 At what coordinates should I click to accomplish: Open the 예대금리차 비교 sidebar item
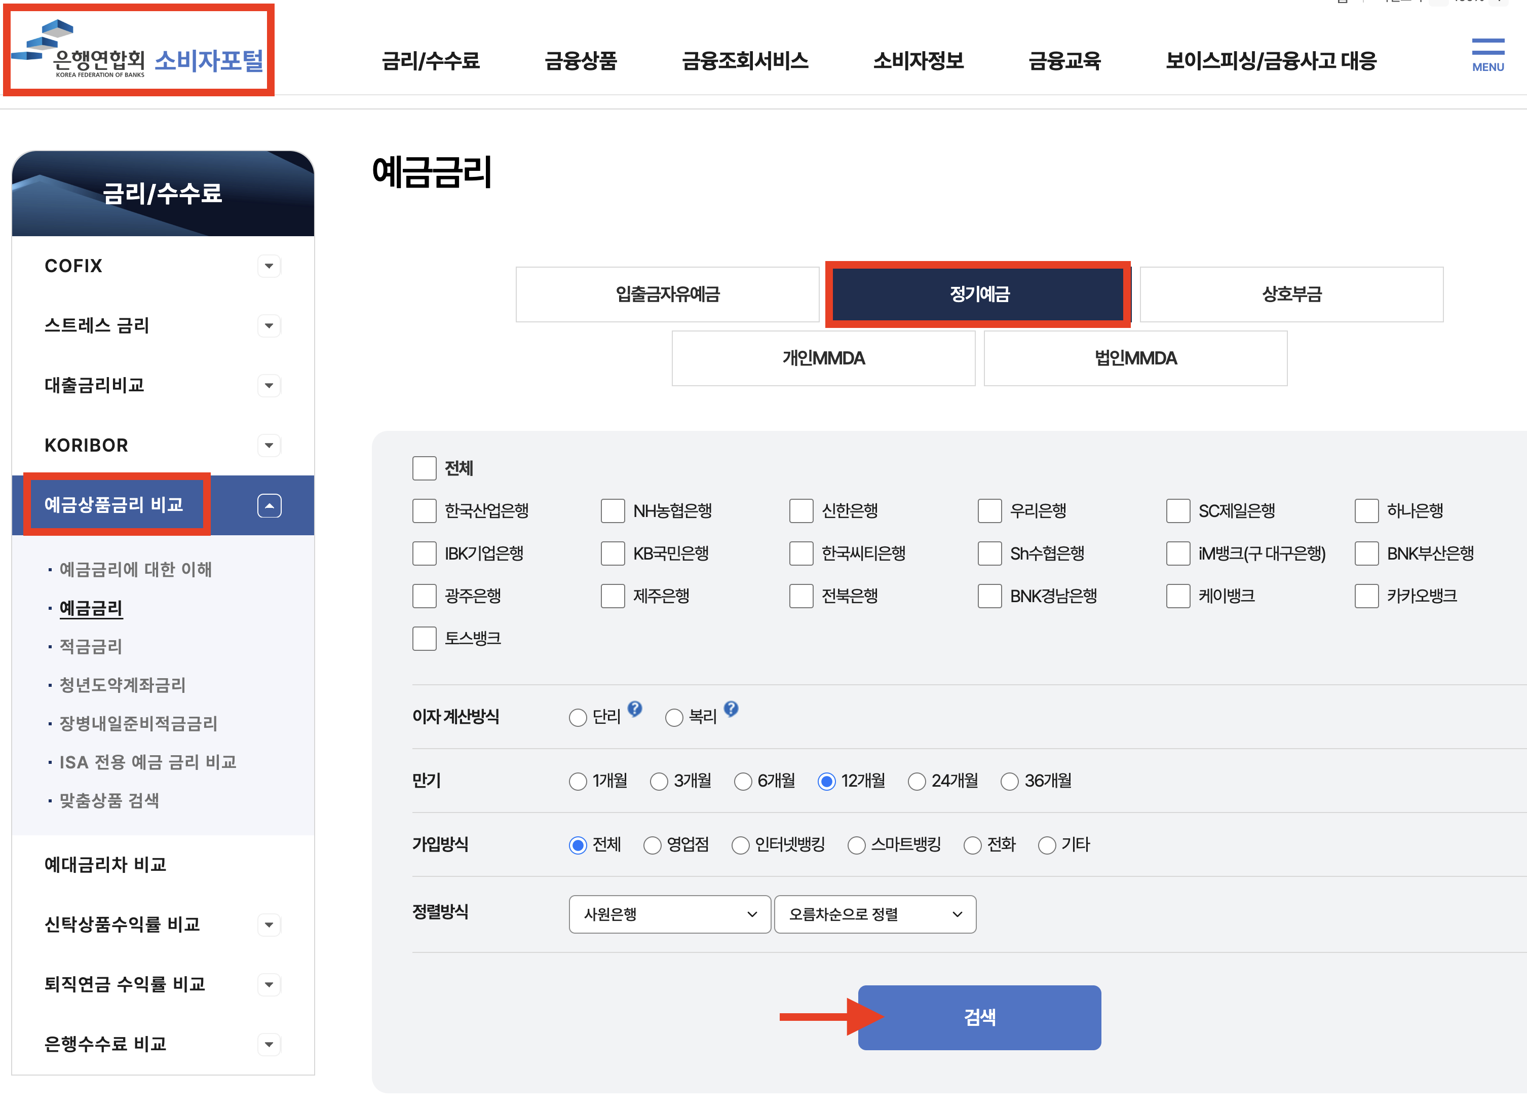[x=105, y=864]
